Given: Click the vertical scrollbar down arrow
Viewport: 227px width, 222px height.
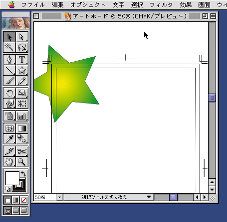Looking at the screenshot, I should tap(212, 190).
